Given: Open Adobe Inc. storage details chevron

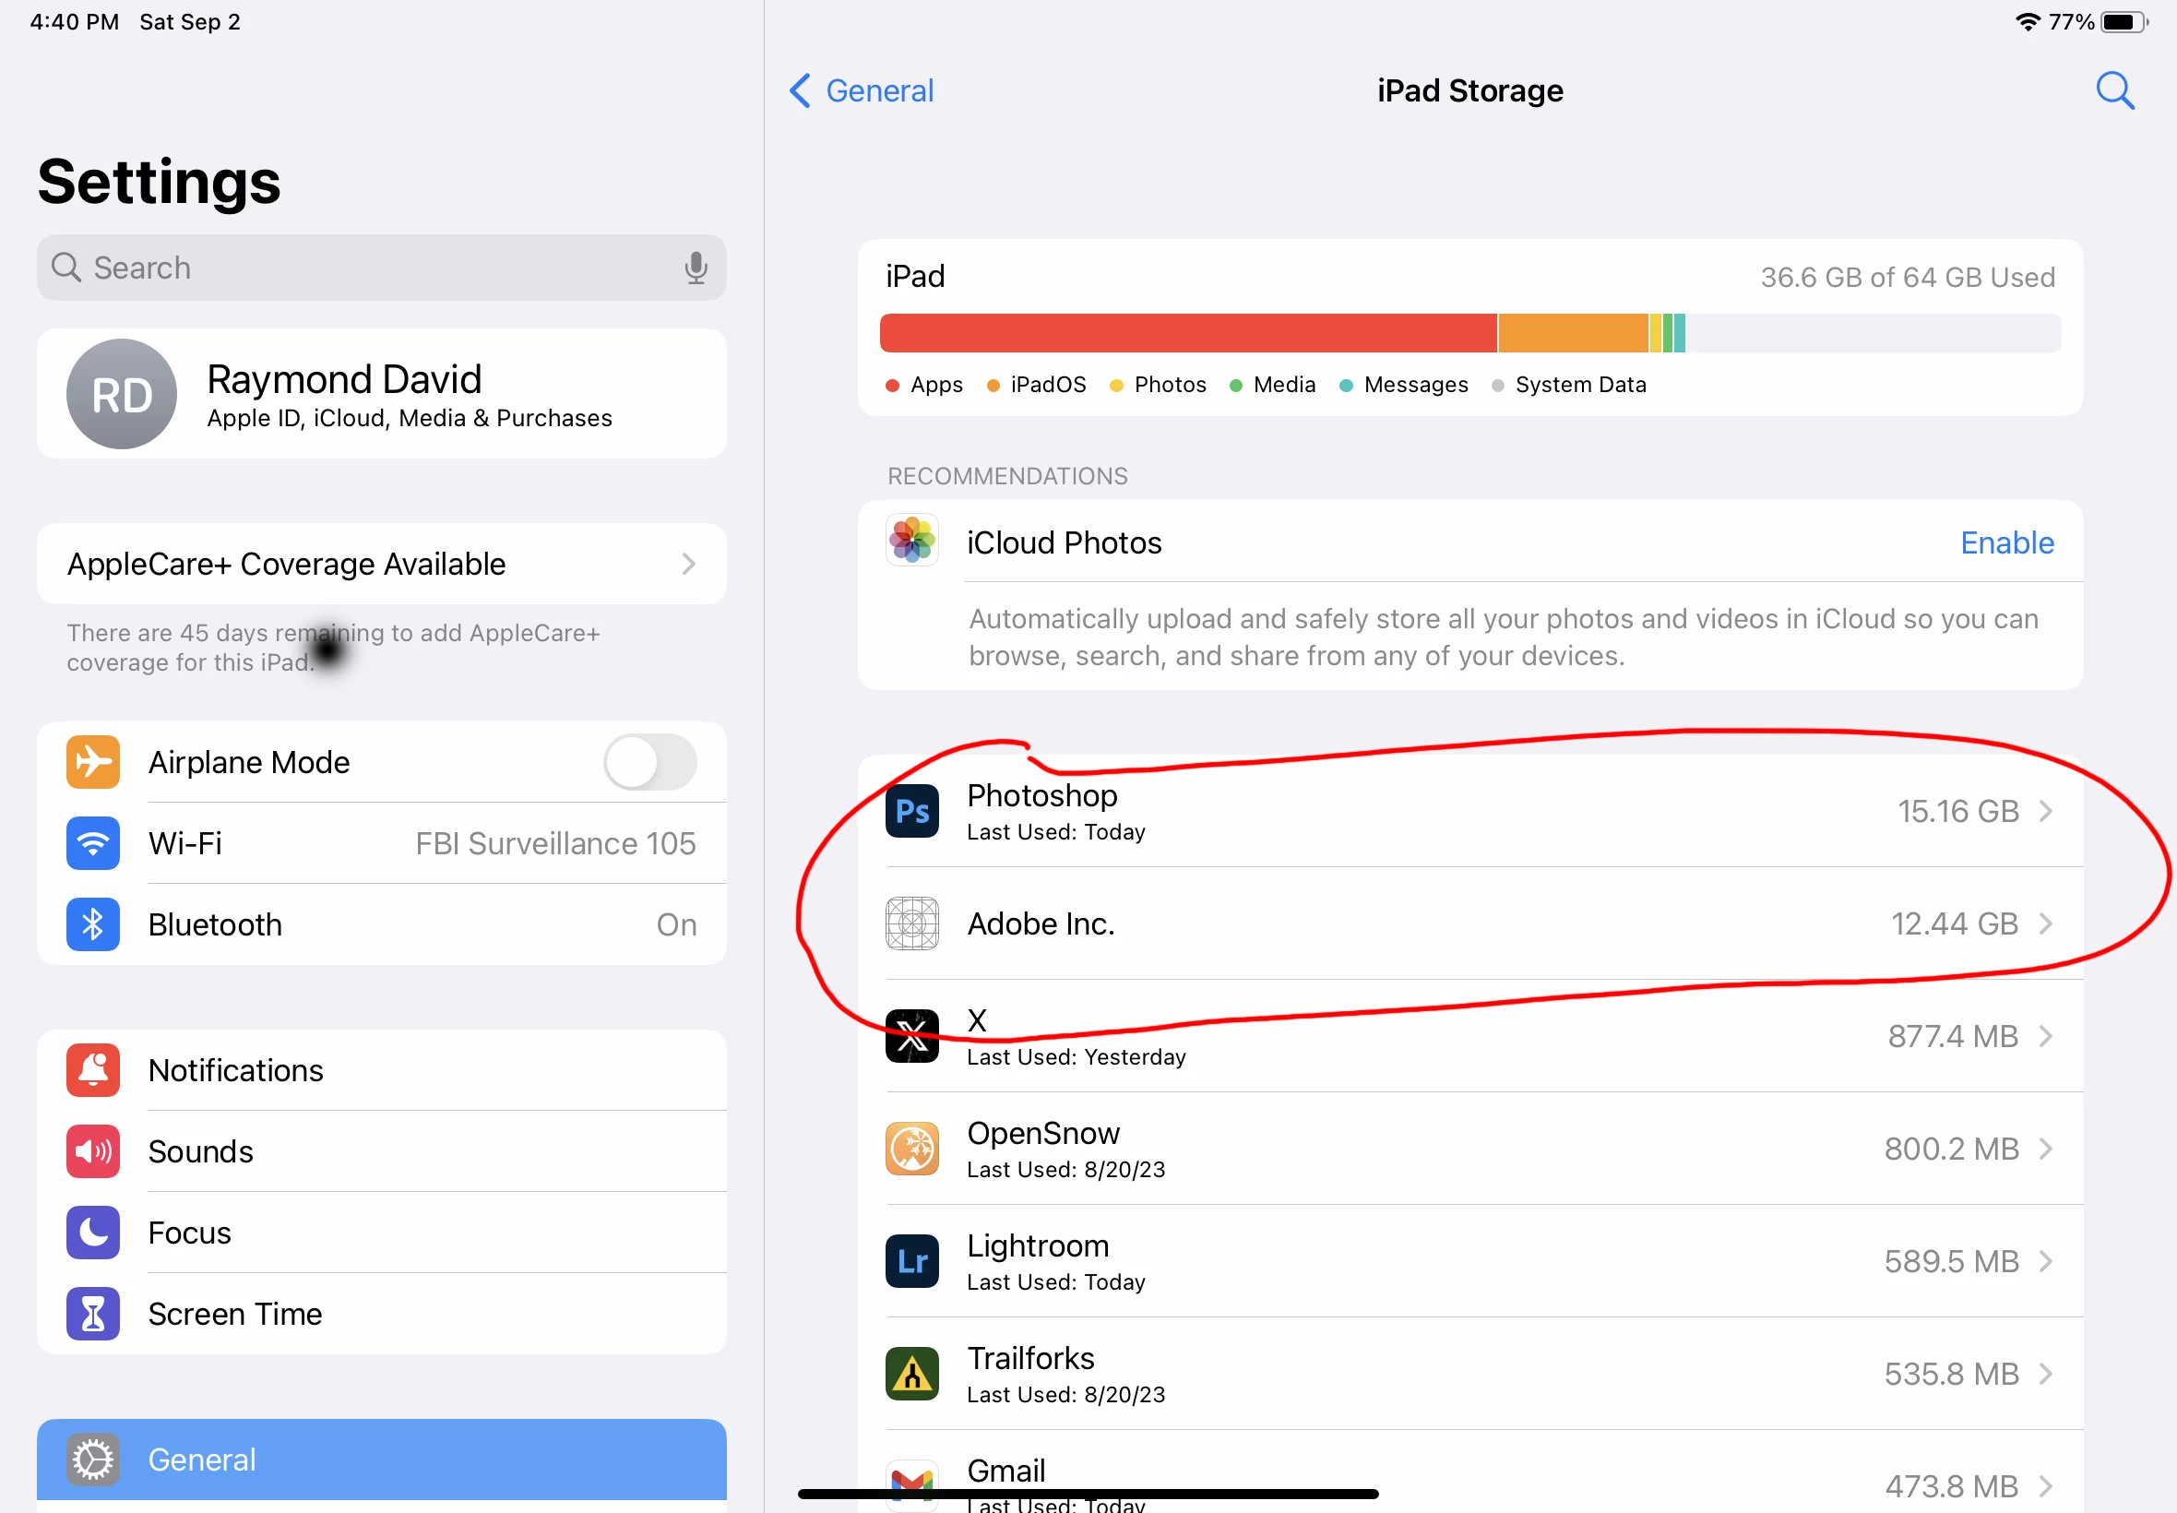Looking at the screenshot, I should click(2045, 923).
